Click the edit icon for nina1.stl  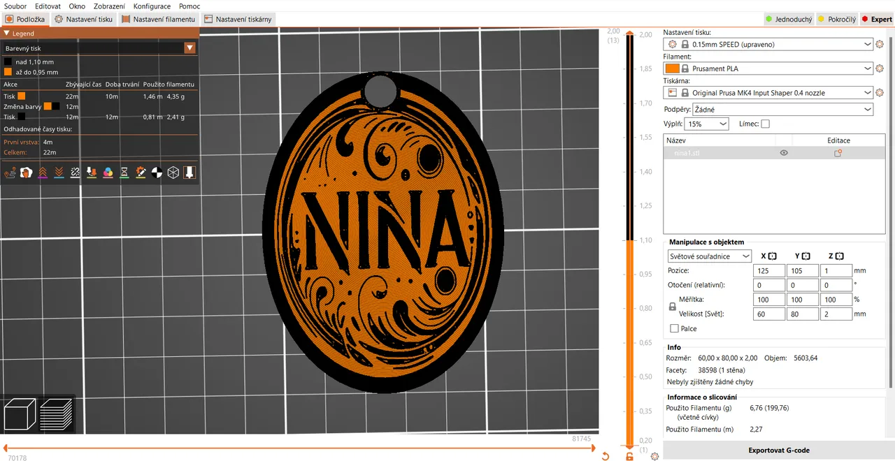pos(838,153)
